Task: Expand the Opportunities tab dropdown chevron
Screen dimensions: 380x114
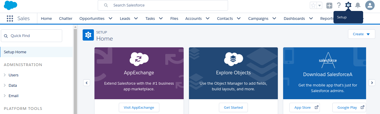Action: pos(110,18)
